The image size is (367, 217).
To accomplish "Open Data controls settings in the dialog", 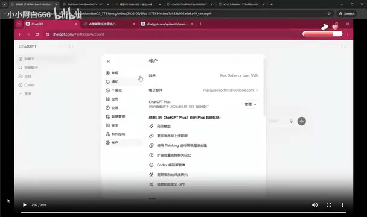I will pos(123,116).
